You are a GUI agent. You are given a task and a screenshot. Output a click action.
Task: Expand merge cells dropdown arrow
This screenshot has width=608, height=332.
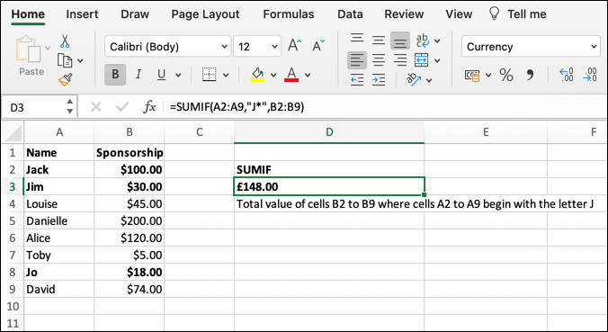click(x=437, y=60)
